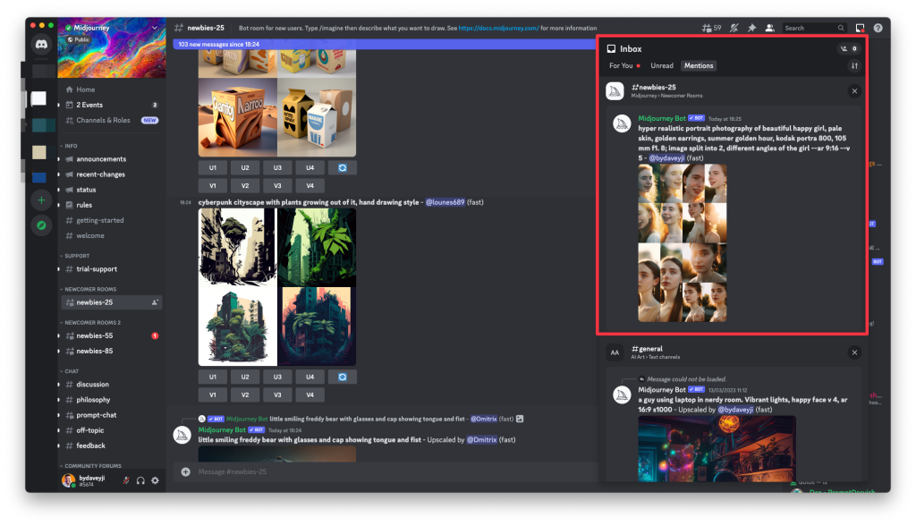This screenshot has width=916, height=526.
Task: Open Channels & Roles in sidebar
Action: point(111,120)
